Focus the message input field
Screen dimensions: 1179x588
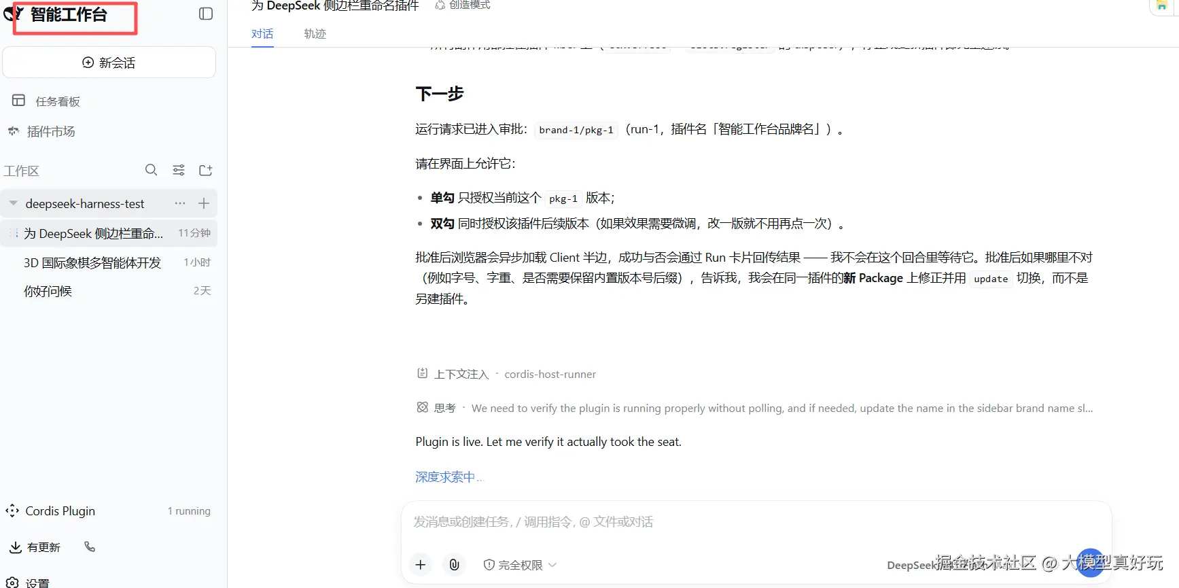(x=756, y=522)
